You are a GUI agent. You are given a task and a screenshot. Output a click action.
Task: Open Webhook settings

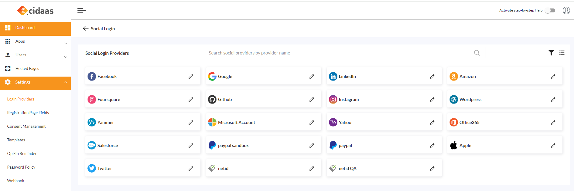click(x=16, y=181)
